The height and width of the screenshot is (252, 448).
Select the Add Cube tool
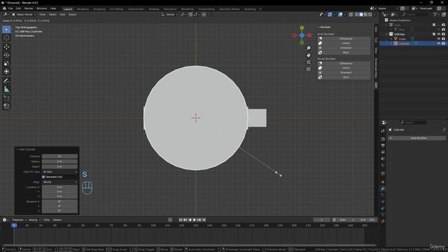point(6,98)
